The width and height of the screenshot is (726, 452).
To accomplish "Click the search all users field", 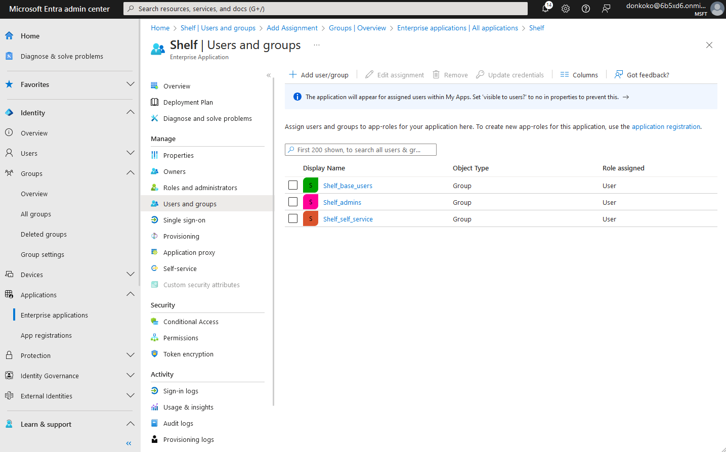I will [x=361, y=150].
